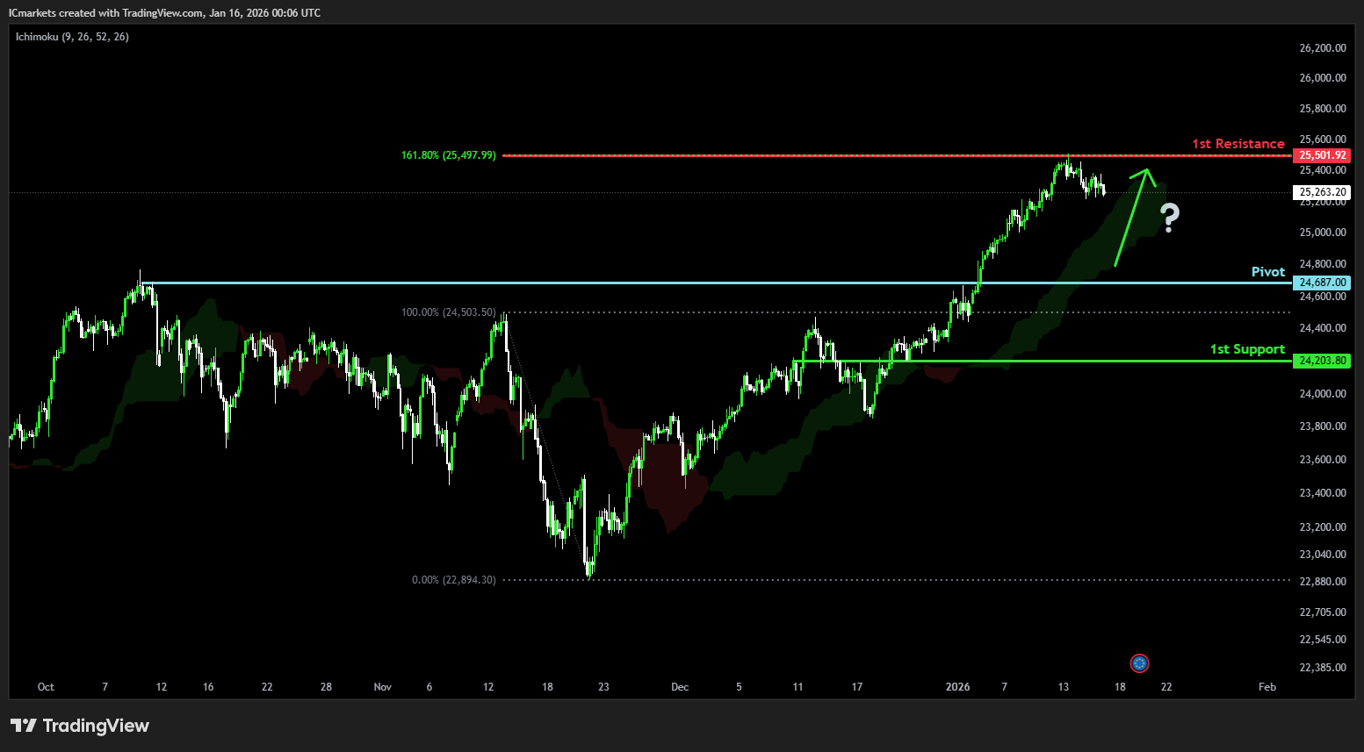This screenshot has width=1364, height=752.
Task: Click the ICmarkets created with TradingView.com header text
Action: coord(164,13)
